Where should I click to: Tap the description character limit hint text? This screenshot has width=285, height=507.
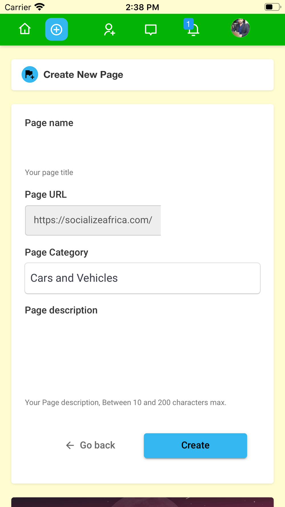click(125, 402)
